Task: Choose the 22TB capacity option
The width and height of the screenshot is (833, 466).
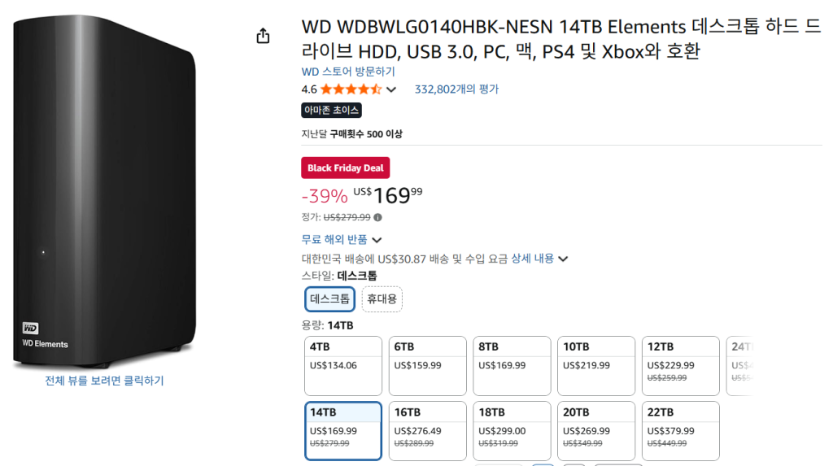Action: 680,430
